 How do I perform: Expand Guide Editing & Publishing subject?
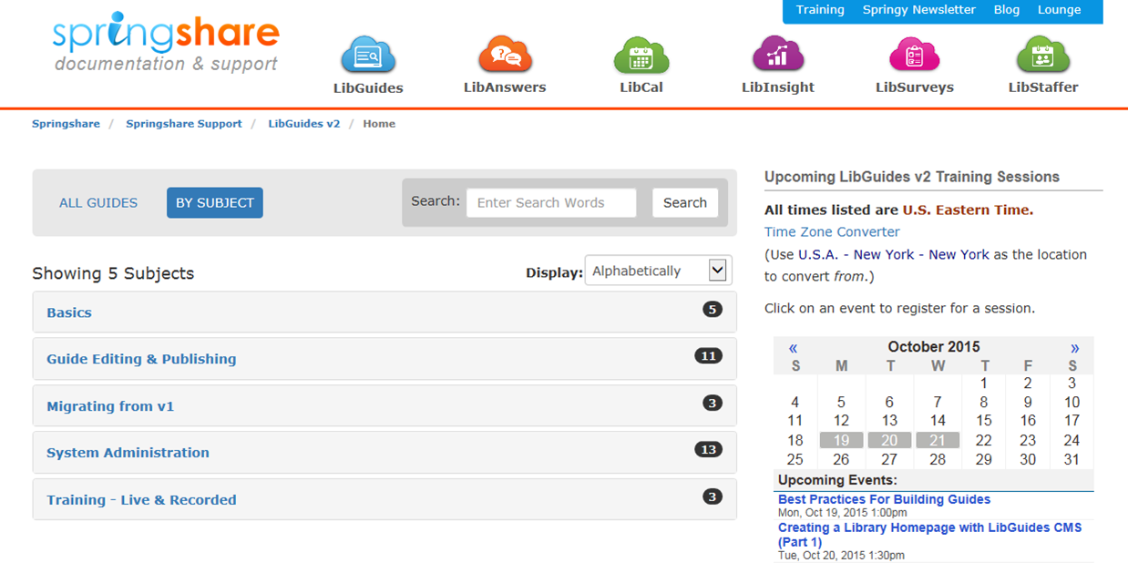[385, 359]
